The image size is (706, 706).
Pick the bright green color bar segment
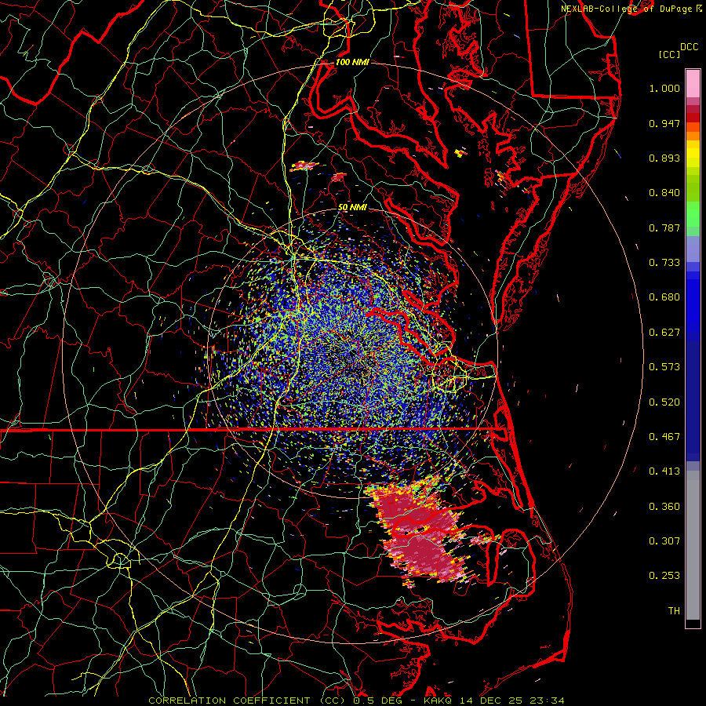point(693,214)
